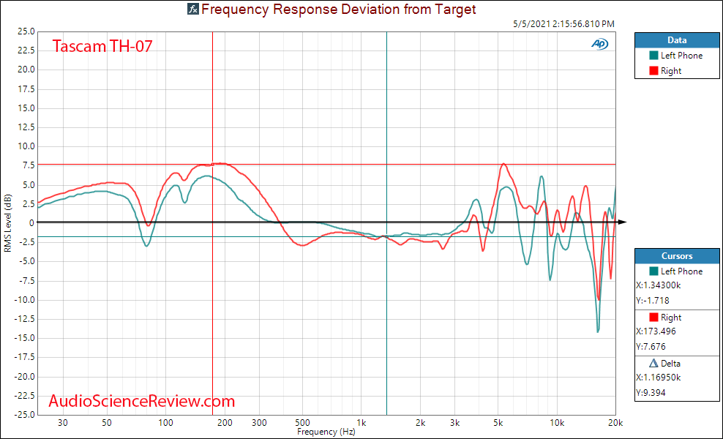Select the Cursors panel header
This screenshot has width=723, height=439.
point(677,256)
